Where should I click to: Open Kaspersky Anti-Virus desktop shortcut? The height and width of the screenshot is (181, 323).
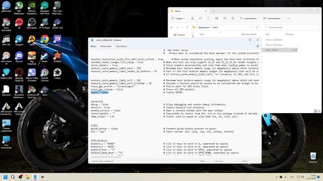click(x=44, y=8)
